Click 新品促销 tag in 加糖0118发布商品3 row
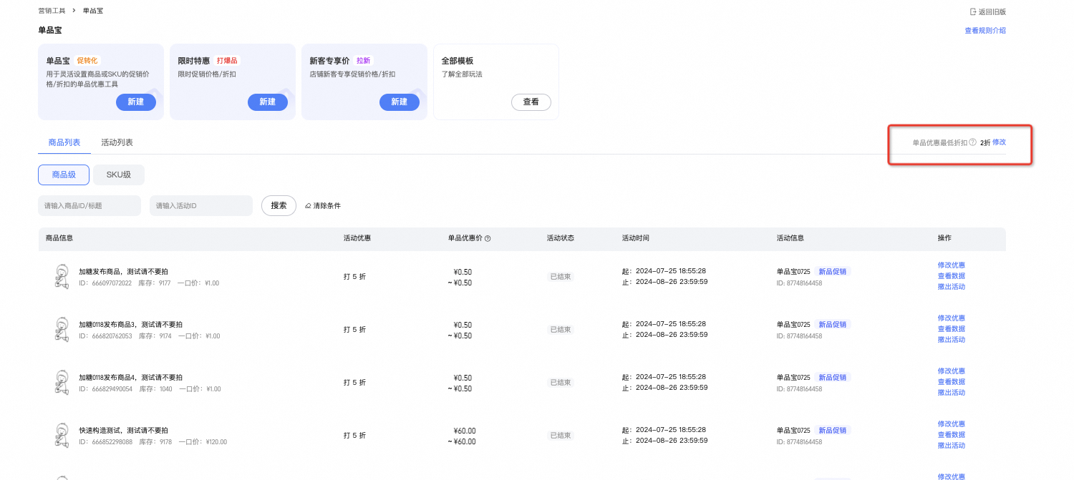The height and width of the screenshot is (480, 1074). [833, 325]
